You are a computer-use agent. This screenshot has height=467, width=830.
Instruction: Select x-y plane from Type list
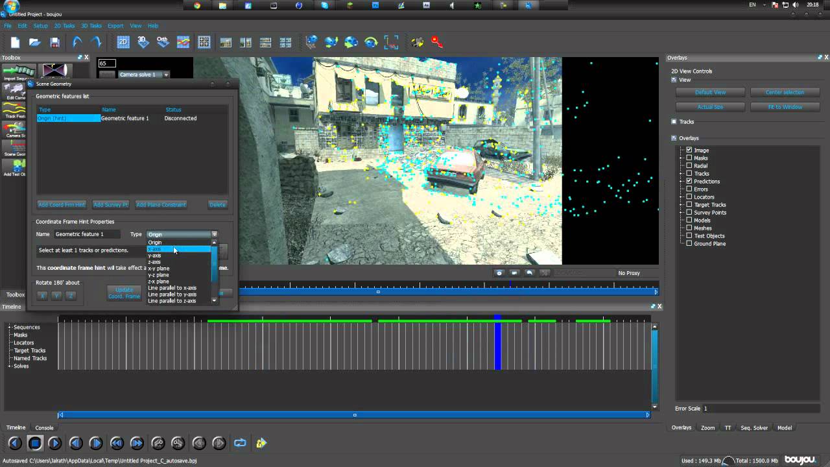click(x=178, y=269)
